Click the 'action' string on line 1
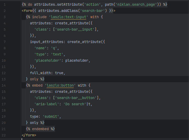 [92, 5]
